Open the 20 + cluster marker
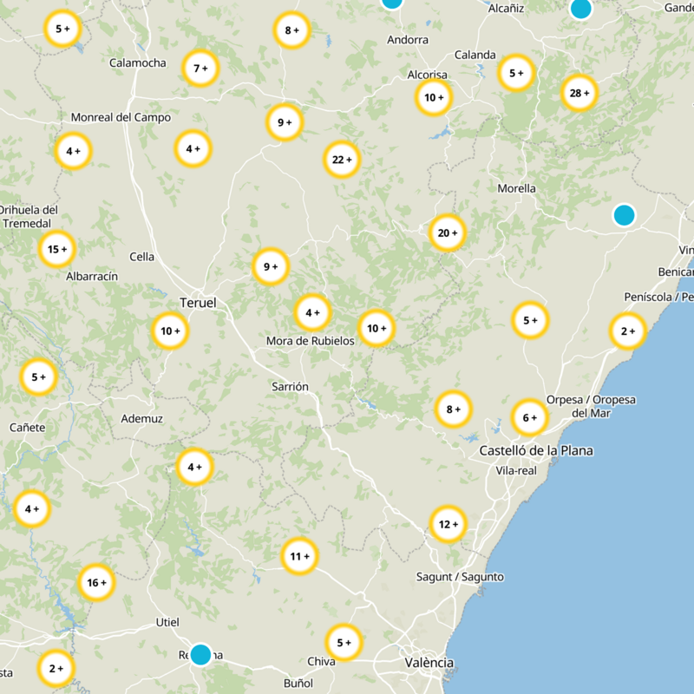The width and height of the screenshot is (694, 694). click(448, 232)
